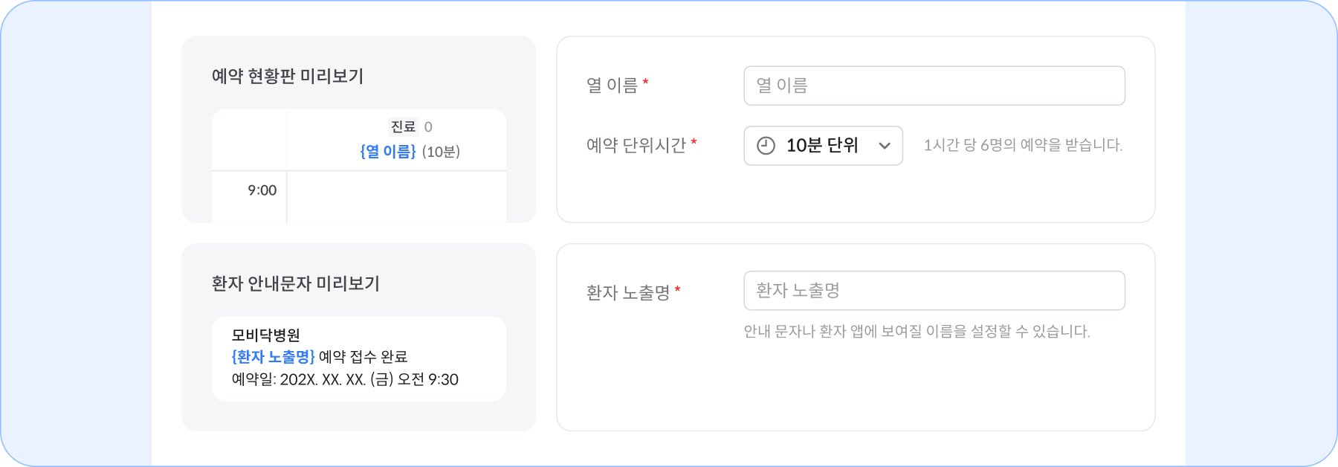Click the 예약 현황판 미리보기 heading
Screen dimensions: 1338x467
(288, 76)
